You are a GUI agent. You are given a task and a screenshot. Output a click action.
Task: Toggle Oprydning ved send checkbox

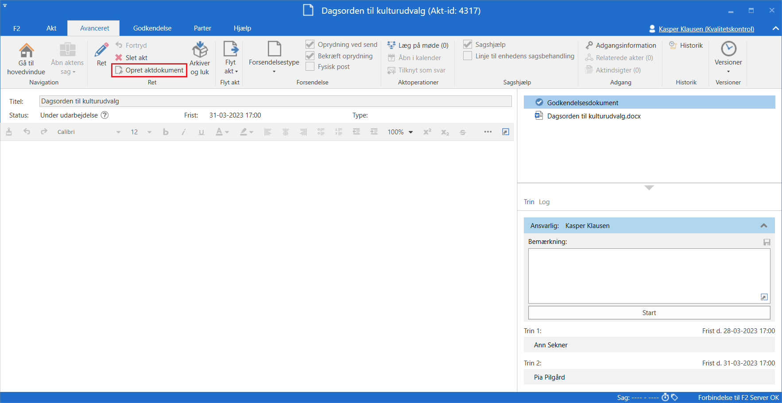(310, 45)
